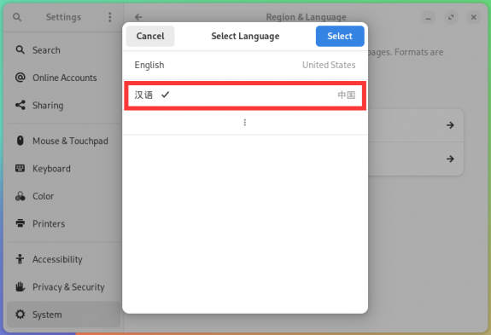491x335 pixels.
Task: Click the Keyboard icon in sidebar
Action: click(x=20, y=169)
